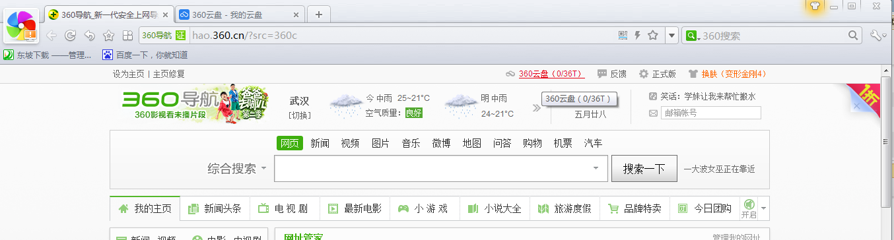Viewport: 894px width, 240px height.
Task: Open the 电视剧 tab
Action: pos(285,208)
